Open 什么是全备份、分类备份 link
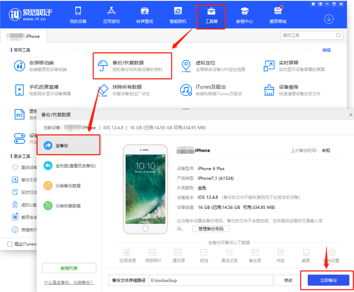 69,282
